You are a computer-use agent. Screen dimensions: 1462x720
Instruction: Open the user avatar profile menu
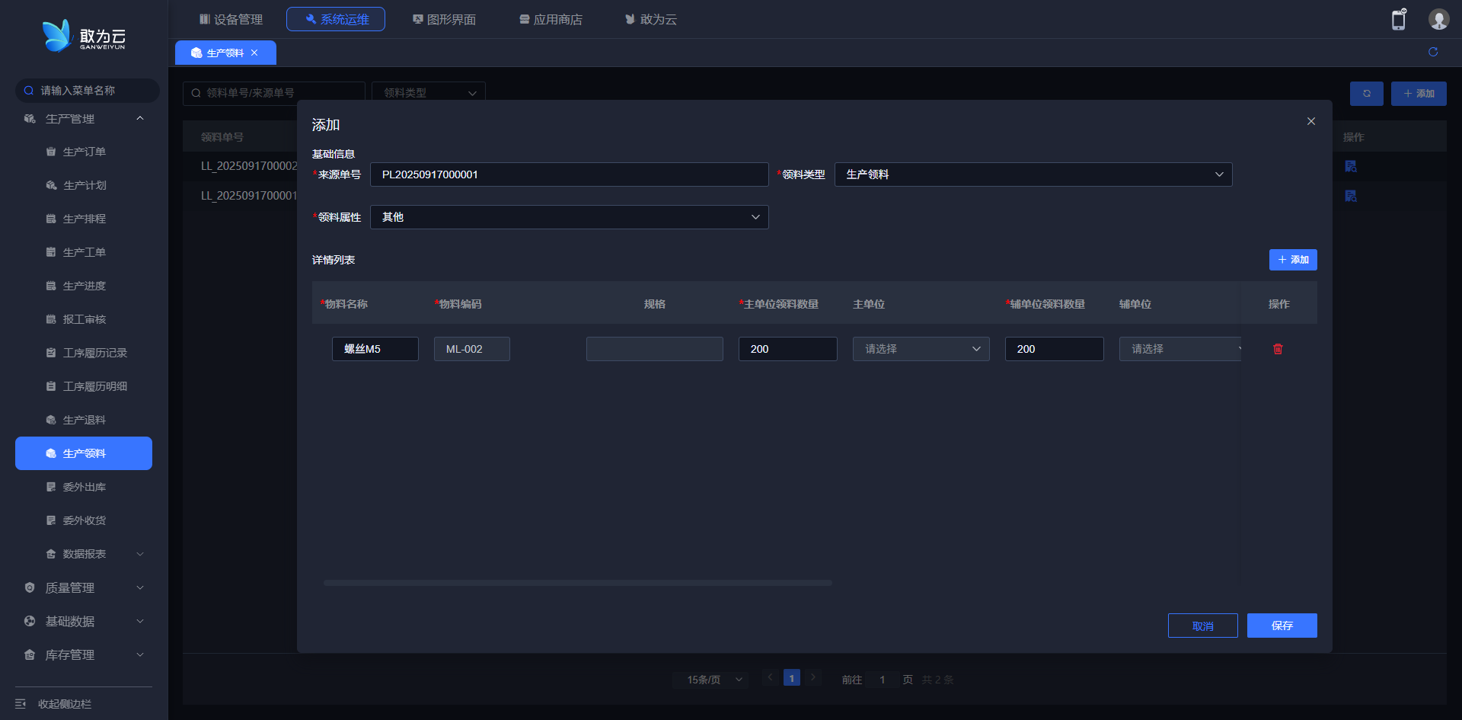(x=1438, y=20)
